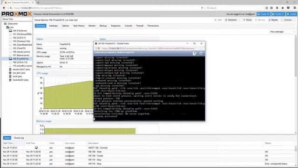The image size is (298, 168).
Task: Switch to the Hardware tab
Action: click(54, 26)
